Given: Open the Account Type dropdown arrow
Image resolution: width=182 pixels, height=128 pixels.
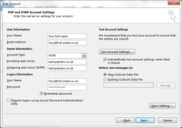Looking at the screenshot, I should pyautogui.click(x=84, y=56).
